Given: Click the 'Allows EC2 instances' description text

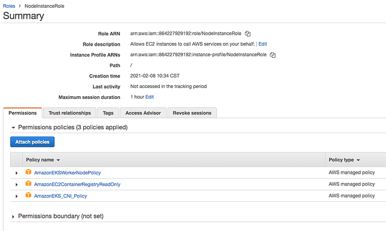Looking at the screenshot, I should coord(192,44).
